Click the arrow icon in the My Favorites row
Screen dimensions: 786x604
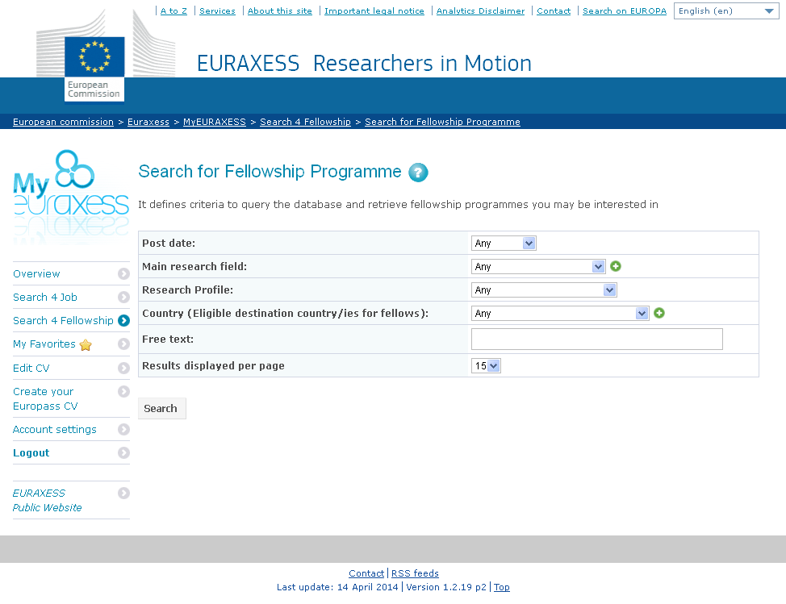[123, 344]
